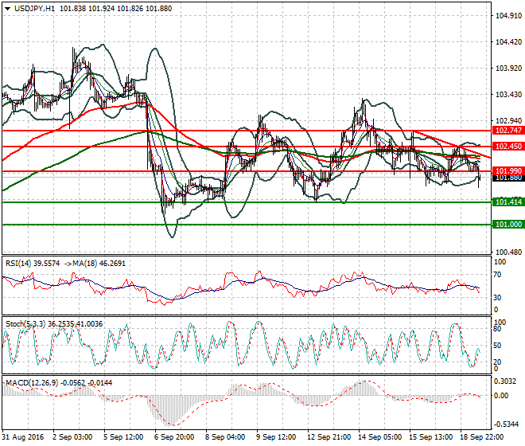Click the 101.414 green support price label

coord(508,201)
